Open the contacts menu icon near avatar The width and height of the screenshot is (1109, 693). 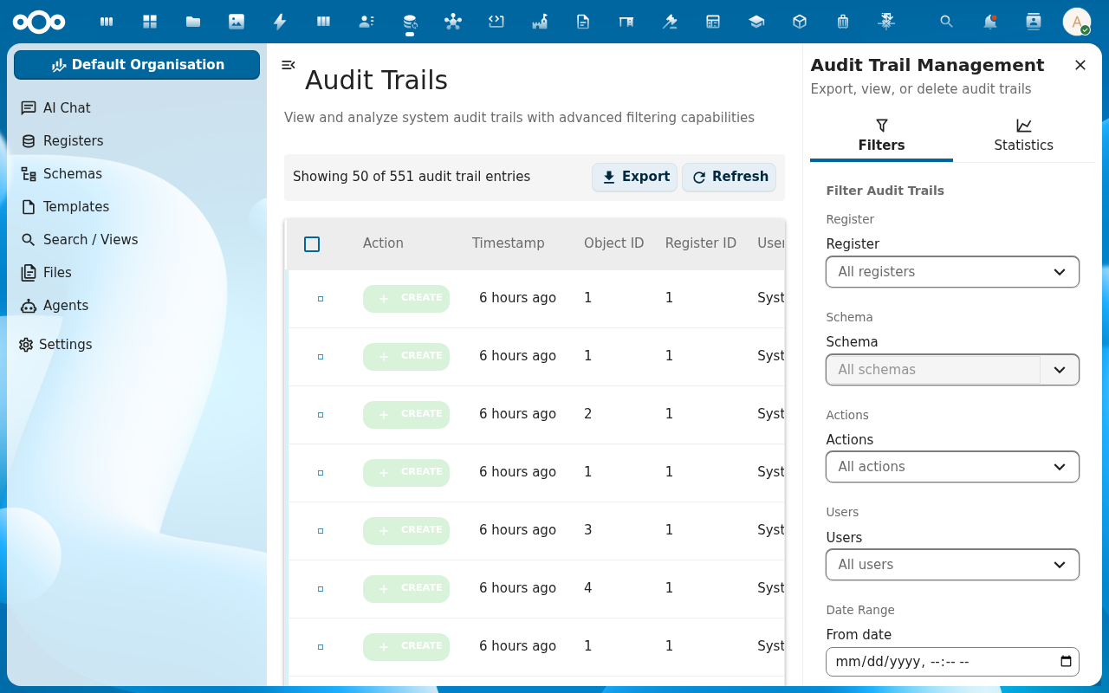coord(1034,22)
